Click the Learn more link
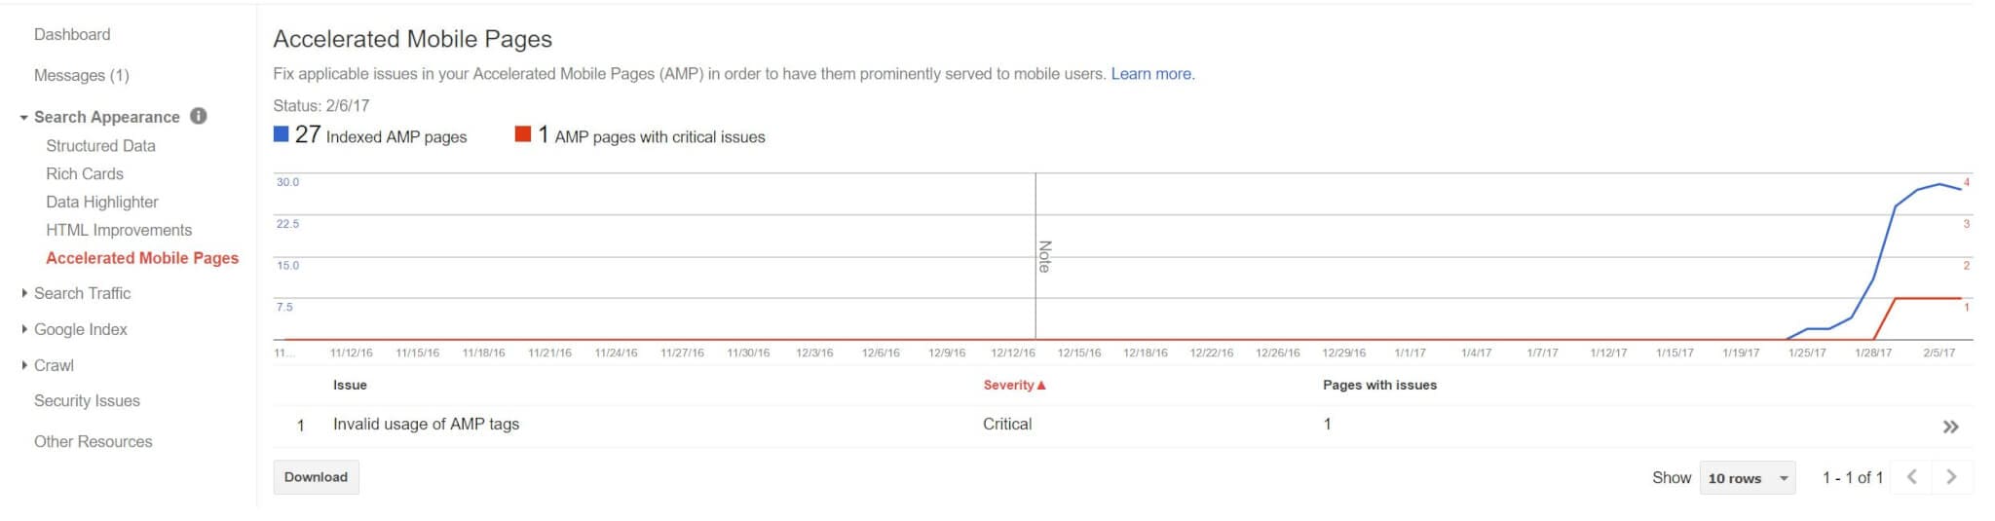The width and height of the screenshot is (1995, 521). tap(1151, 74)
